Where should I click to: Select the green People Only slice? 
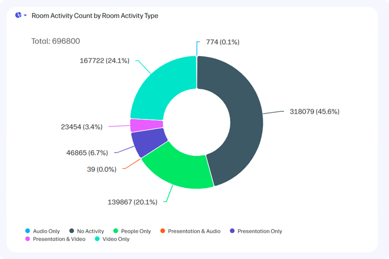pos(178,168)
